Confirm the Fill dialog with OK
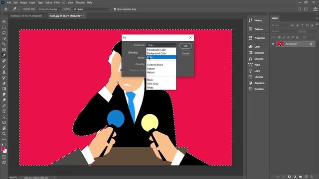Screen dimensions: 319x179 [185, 46]
